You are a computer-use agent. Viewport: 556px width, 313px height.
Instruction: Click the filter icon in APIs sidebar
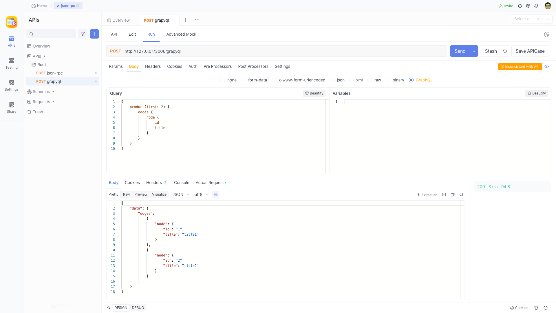[83, 34]
